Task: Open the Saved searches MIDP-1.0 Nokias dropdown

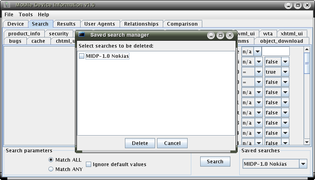Action: tap(303, 164)
